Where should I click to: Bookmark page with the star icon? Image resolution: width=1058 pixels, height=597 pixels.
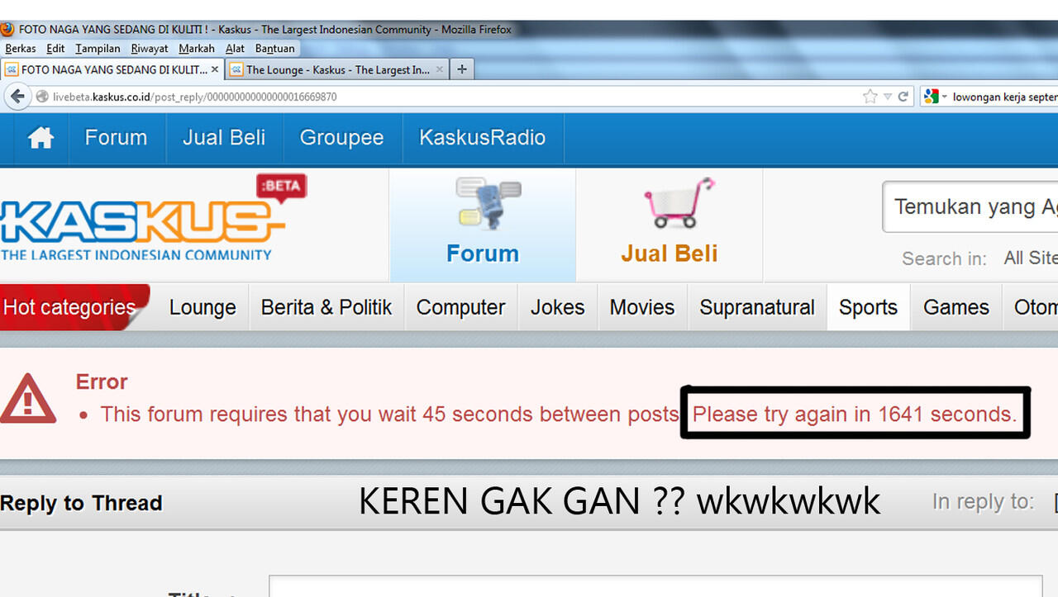(x=870, y=97)
